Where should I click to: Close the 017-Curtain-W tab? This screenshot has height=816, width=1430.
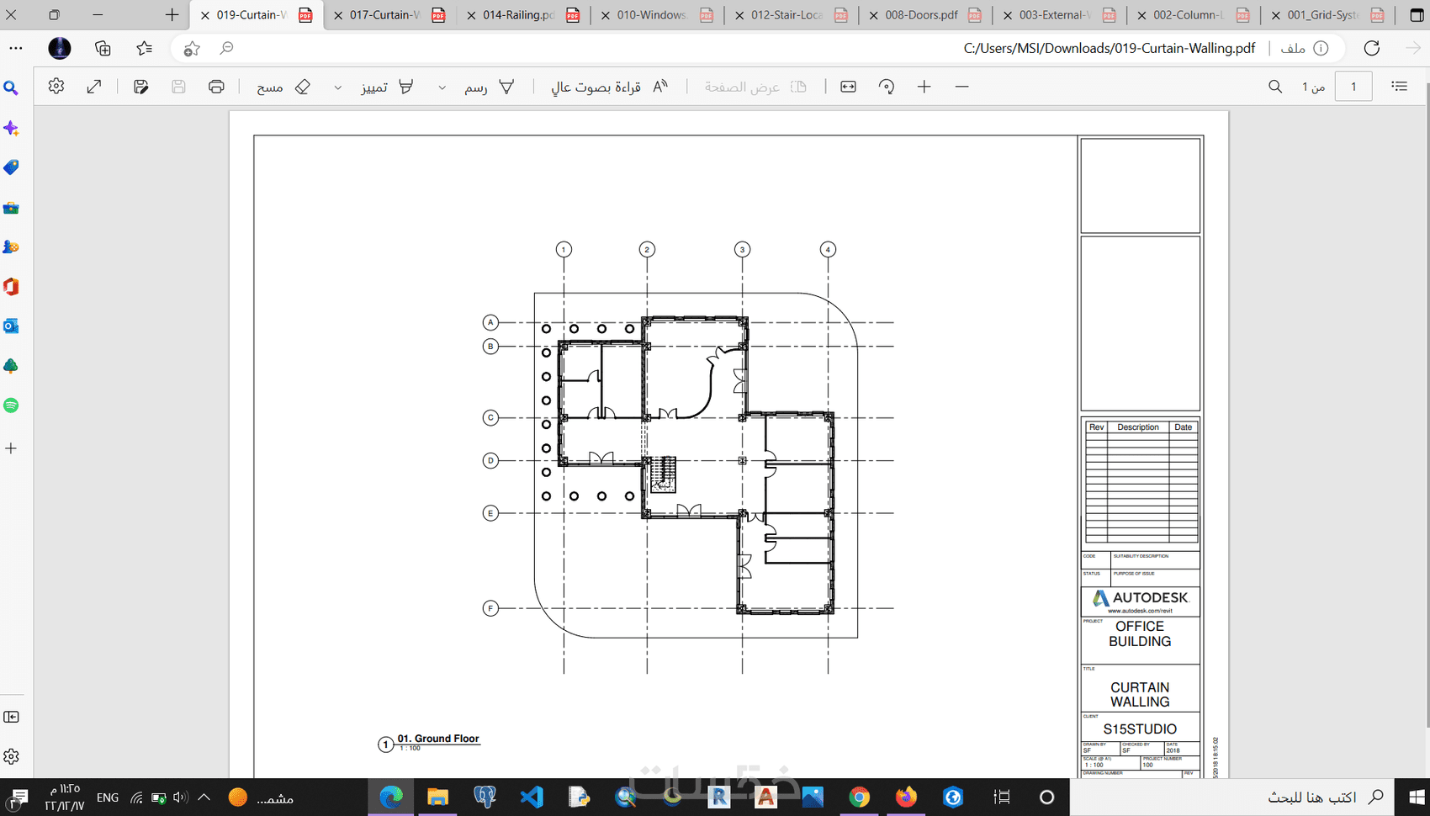(338, 15)
